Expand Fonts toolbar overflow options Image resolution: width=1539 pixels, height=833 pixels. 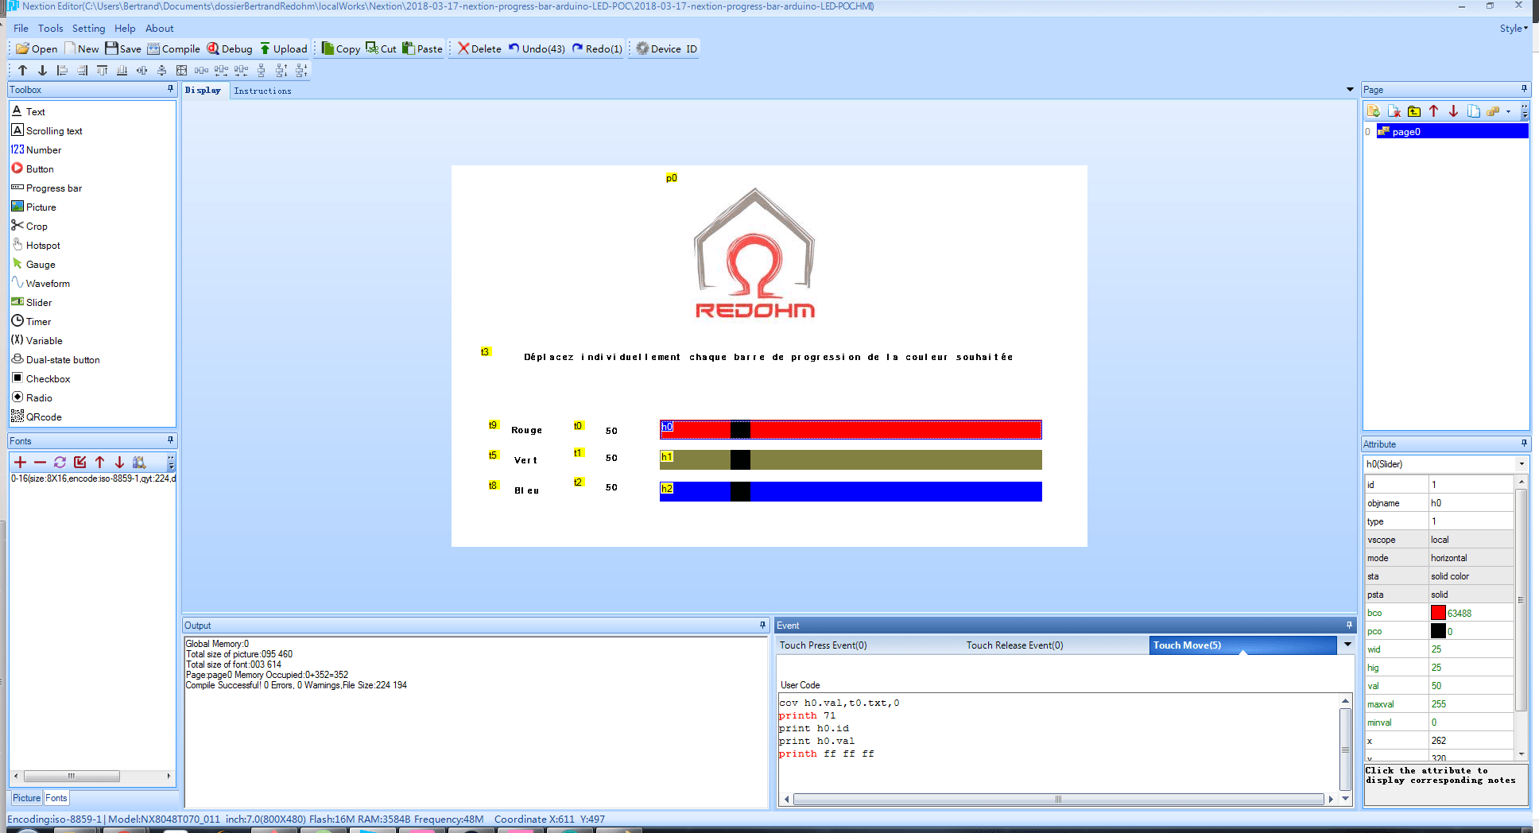pos(171,462)
